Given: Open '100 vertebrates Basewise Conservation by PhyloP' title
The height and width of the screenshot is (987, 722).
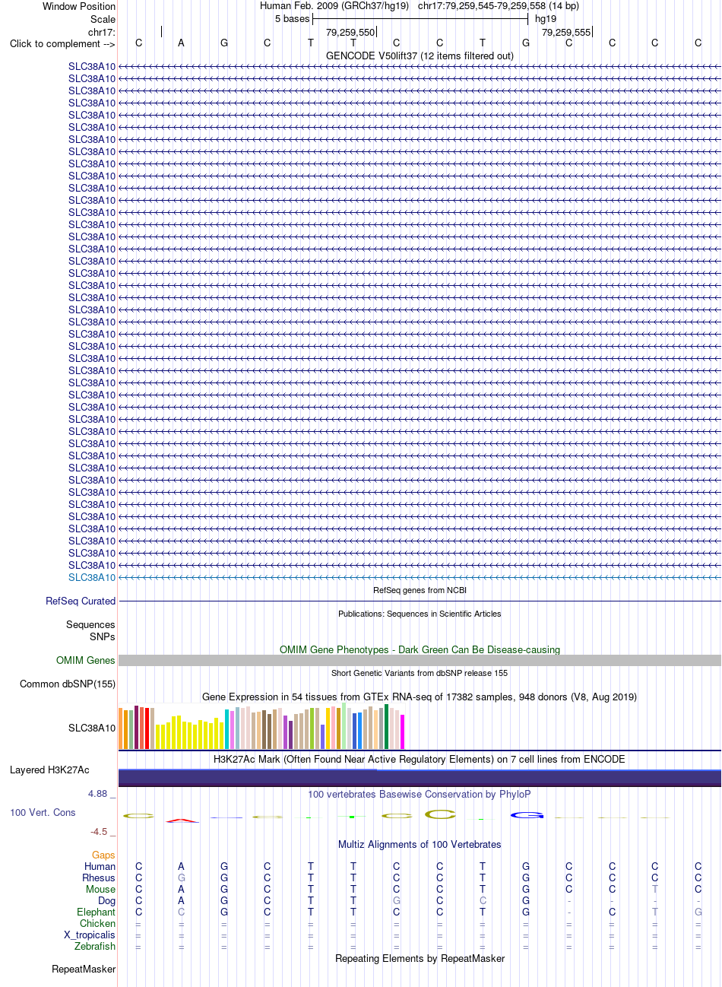Looking at the screenshot, I should 420,794.
